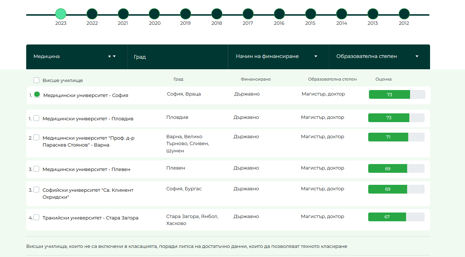This screenshot has width=465, height=257.
Task: Open Медицински университет - Плевен entry
Action: pyautogui.click(x=86, y=170)
